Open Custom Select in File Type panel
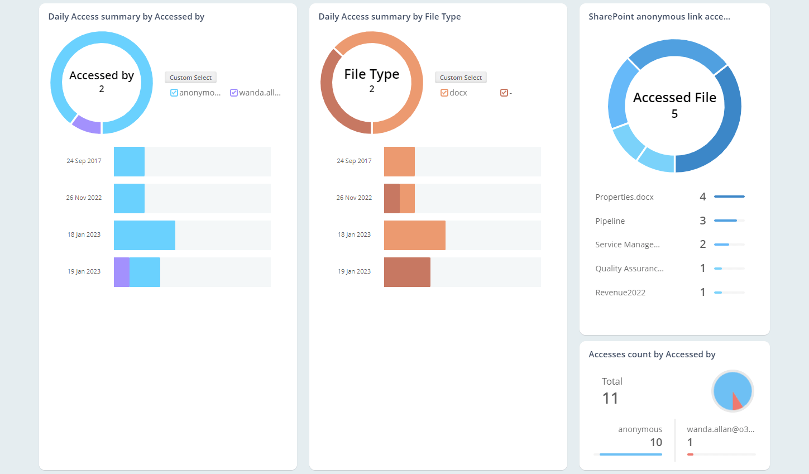This screenshot has width=809, height=474. click(x=461, y=78)
